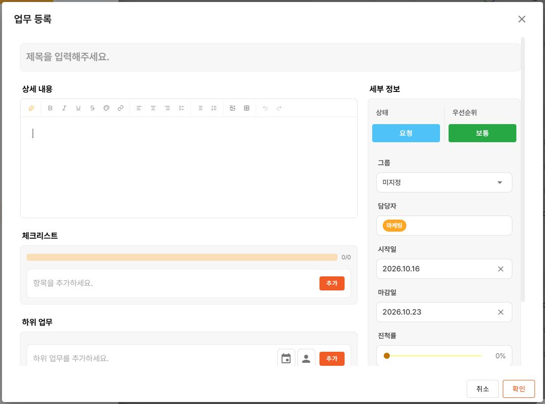Toggle bold formatting in the editor

click(50, 108)
